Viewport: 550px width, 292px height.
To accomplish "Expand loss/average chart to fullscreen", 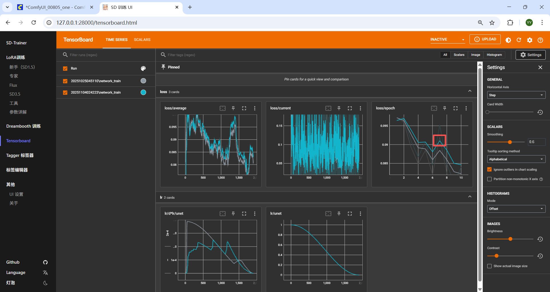I will 244,108.
